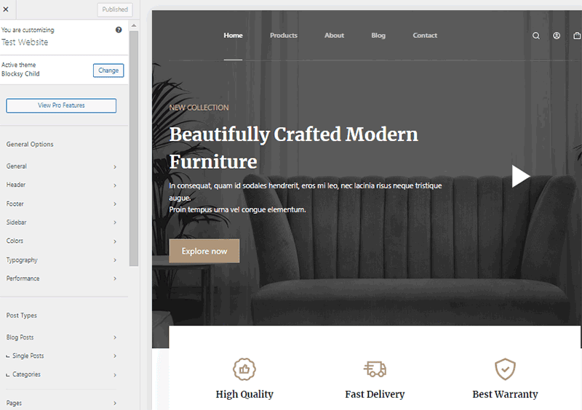Viewport: 582px width, 410px height.
Task: Click the disabled Published button
Action: (115, 9)
